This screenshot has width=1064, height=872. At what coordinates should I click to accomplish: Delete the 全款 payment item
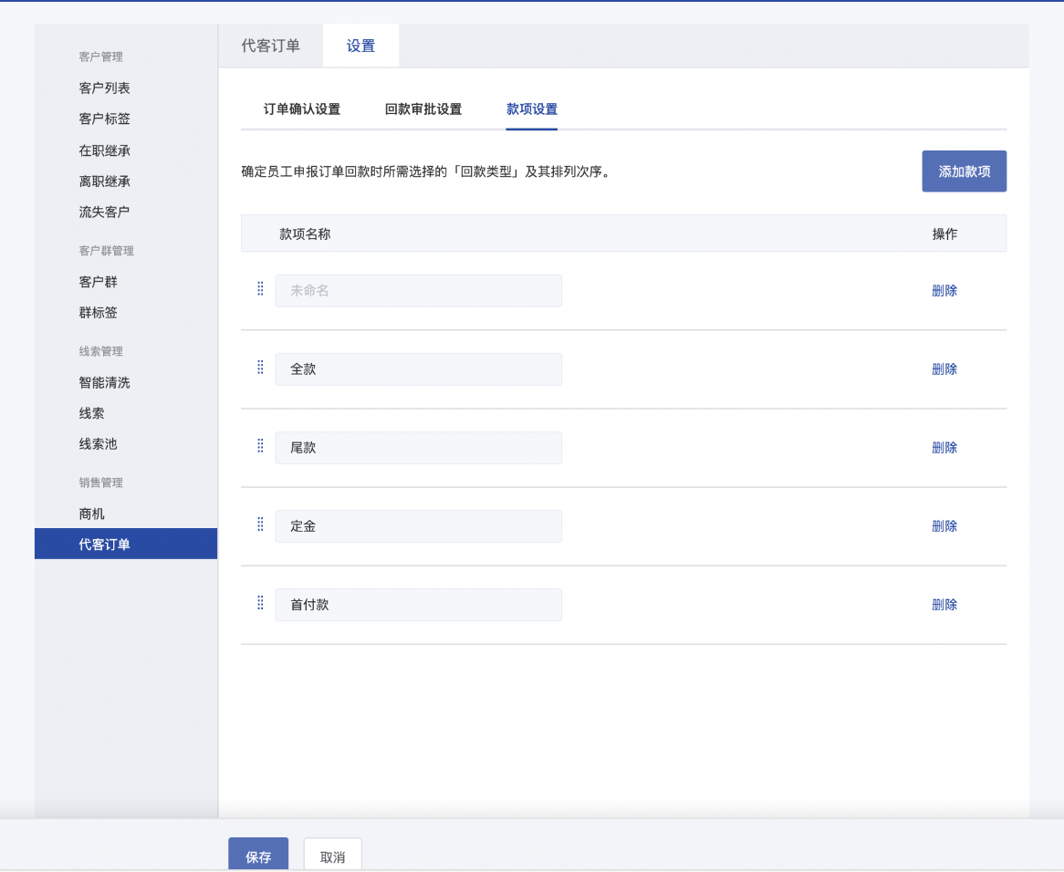point(944,369)
